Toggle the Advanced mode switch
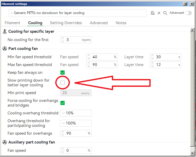The height and width of the screenshot is (157, 196). pyautogui.click(x=188, y=13)
